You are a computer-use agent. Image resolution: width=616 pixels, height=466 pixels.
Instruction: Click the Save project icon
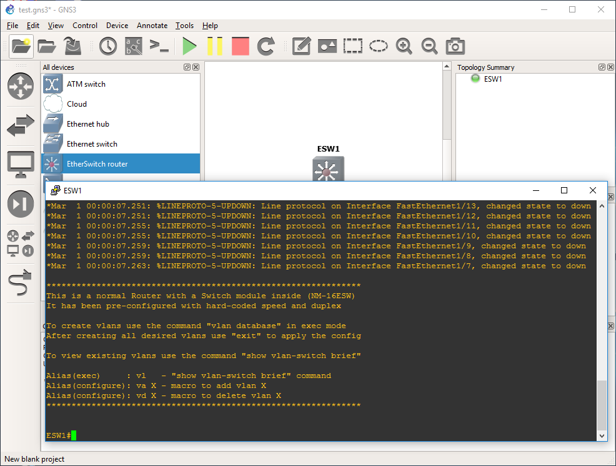pos(72,46)
